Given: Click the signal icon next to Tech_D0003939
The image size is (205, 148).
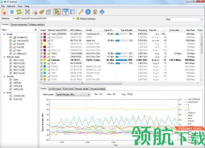Looking at the screenshot, I should [x=49, y=34].
